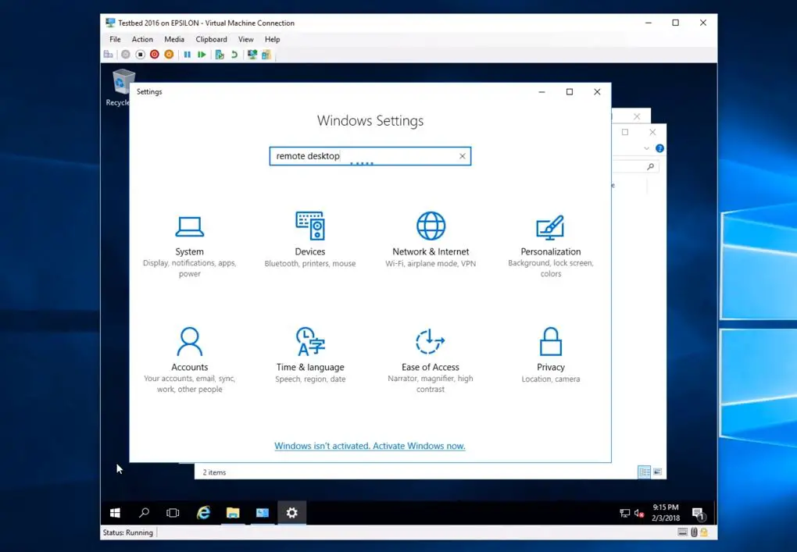The image size is (797, 552).
Task: Click the grayed Start VM toolbar icon
Action: [x=126, y=55]
